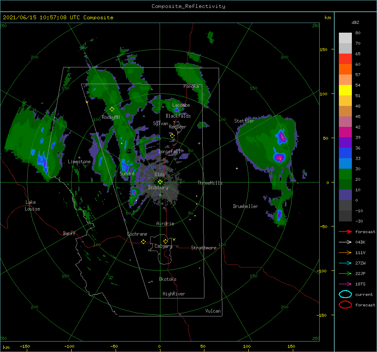Click the yellow diamond marker near RockyMH
Image resolution: width=377 pixels, height=352 pixels.
112,109
